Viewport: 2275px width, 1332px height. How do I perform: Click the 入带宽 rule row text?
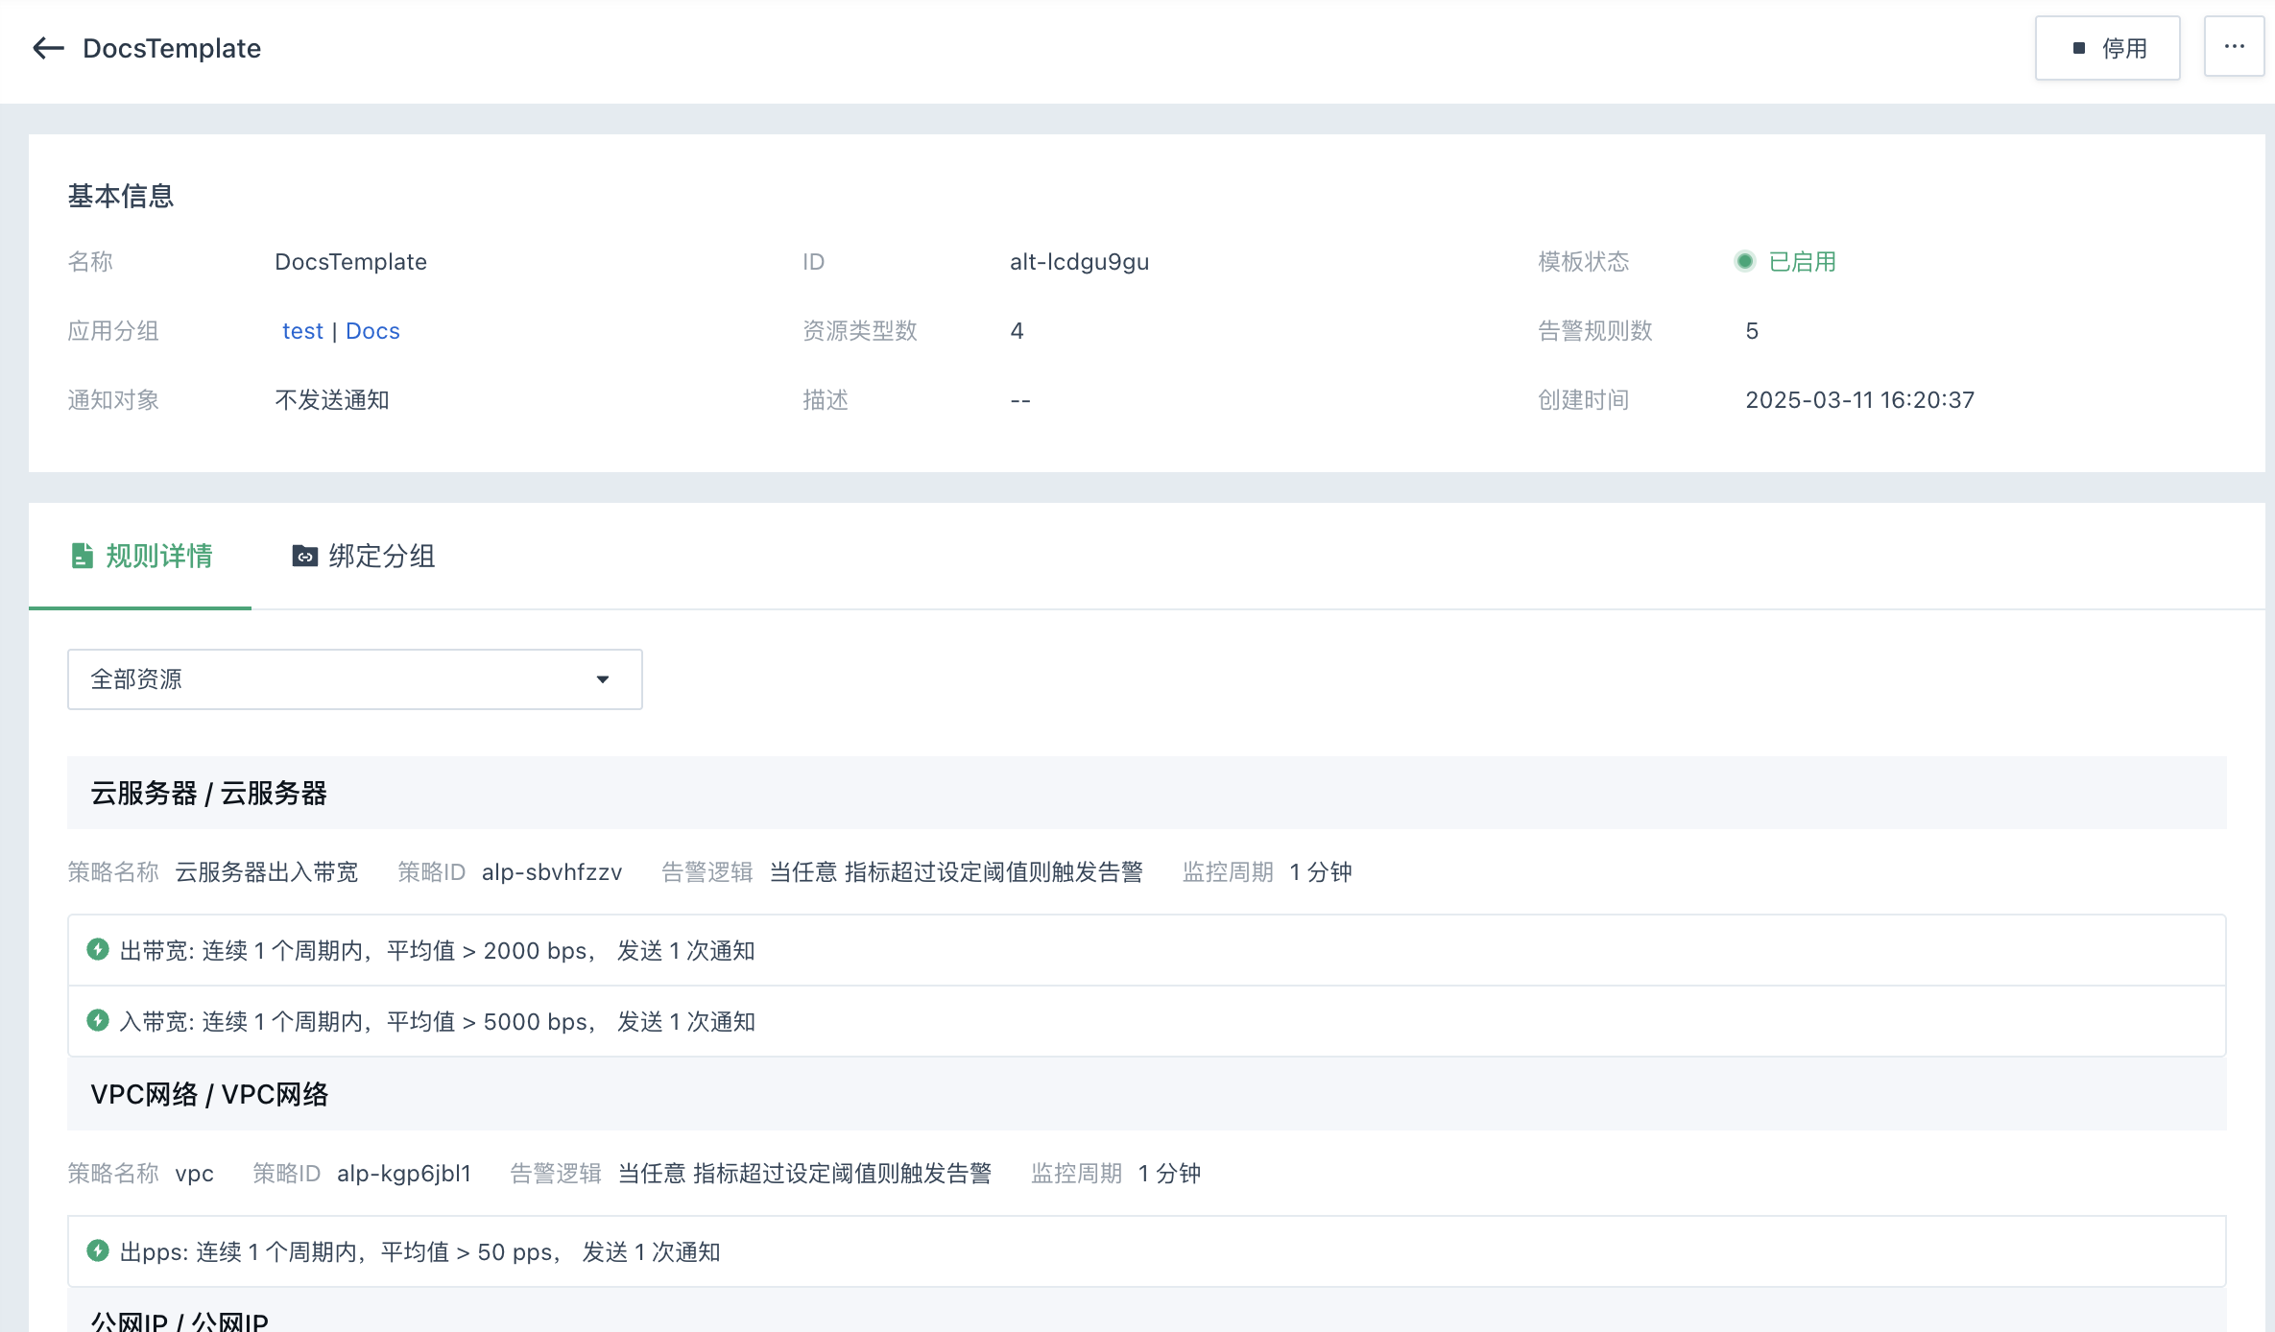click(437, 1022)
